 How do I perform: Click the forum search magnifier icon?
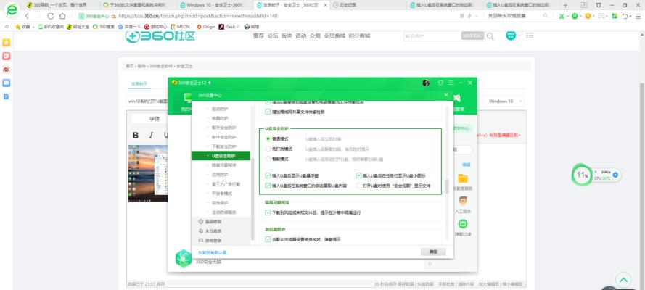coord(490,36)
